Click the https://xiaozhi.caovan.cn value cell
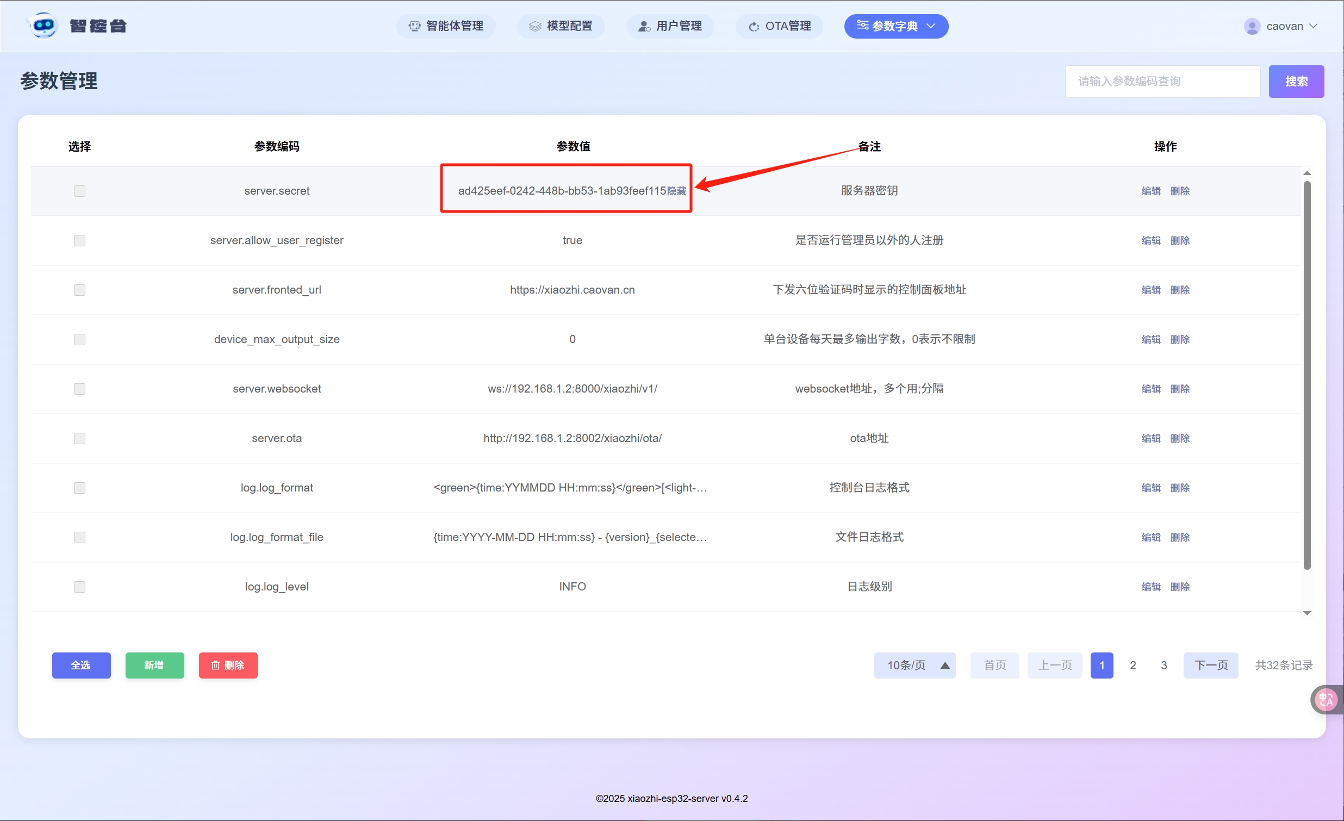This screenshot has width=1344, height=821. point(573,290)
